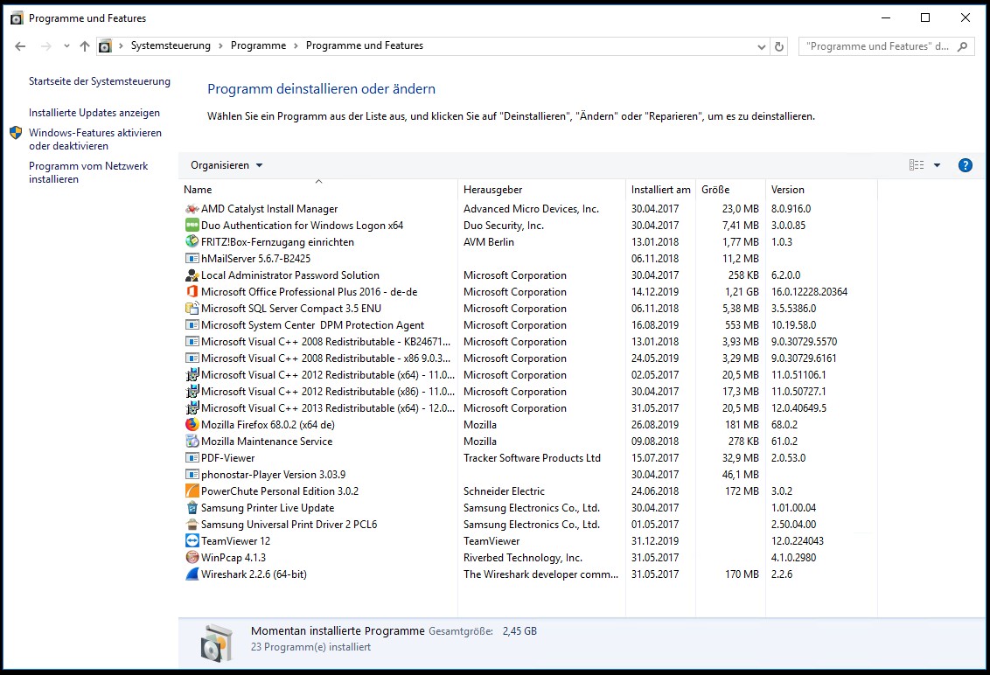This screenshot has width=990, height=675.
Task: Select Visual C++ 2008 Redistributable x86 entry
Action: pyautogui.click(x=326, y=358)
